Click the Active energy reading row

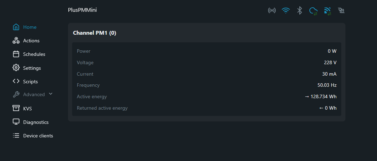(x=206, y=96)
